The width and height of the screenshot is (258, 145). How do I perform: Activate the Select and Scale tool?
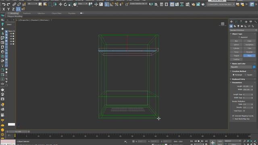tap(70, 4)
